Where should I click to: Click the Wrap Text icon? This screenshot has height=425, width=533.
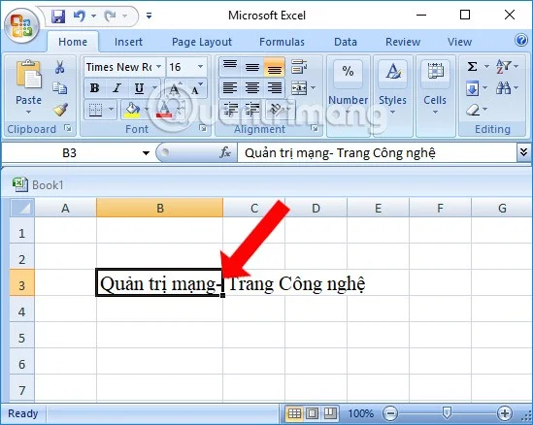tap(299, 67)
